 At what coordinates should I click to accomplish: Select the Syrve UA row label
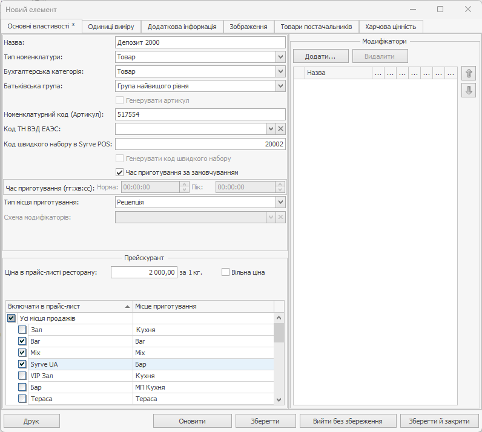pos(44,364)
